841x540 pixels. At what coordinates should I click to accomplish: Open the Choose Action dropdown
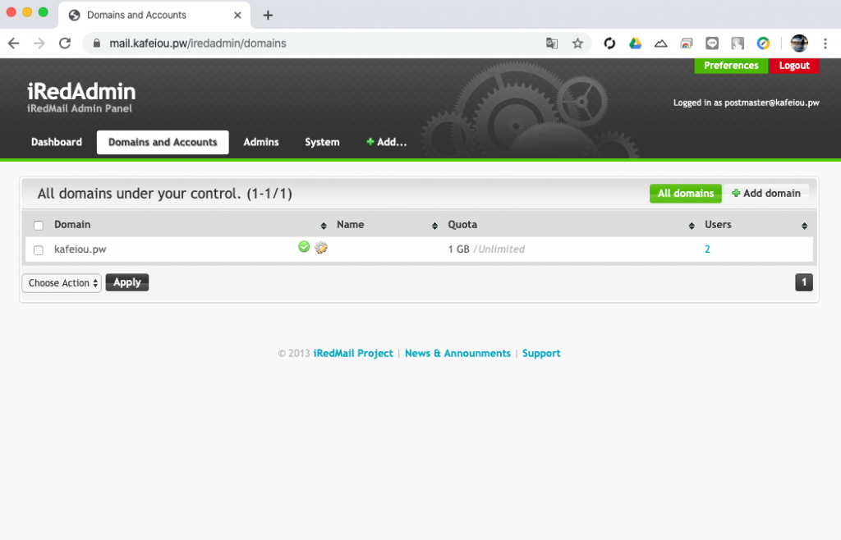click(x=62, y=283)
